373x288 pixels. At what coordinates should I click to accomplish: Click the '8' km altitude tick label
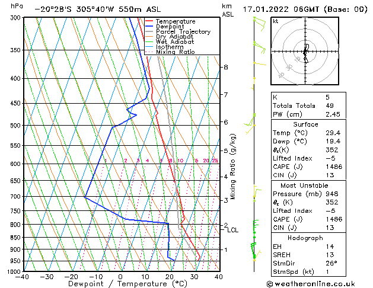click(226, 67)
